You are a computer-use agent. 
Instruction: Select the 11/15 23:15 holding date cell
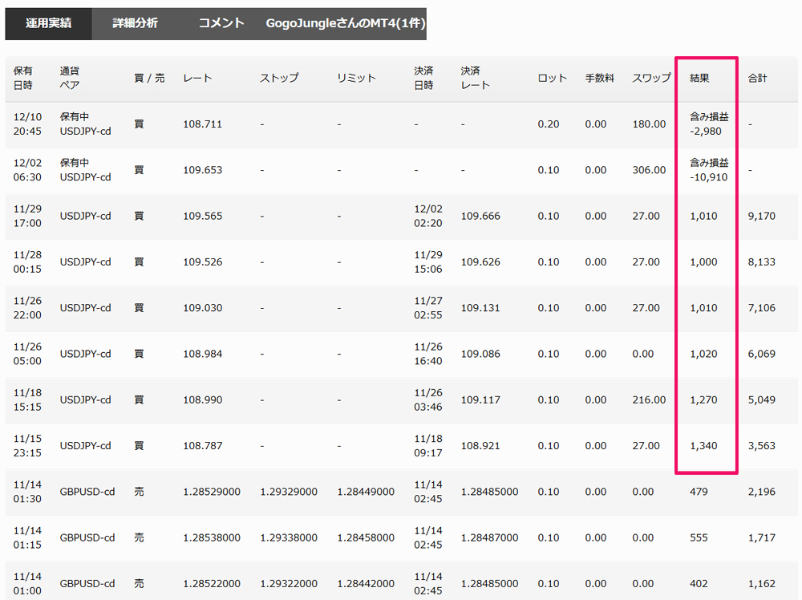click(x=27, y=446)
